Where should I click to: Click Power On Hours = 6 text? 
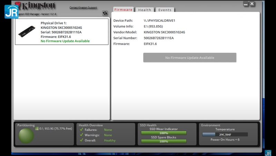click(225, 140)
